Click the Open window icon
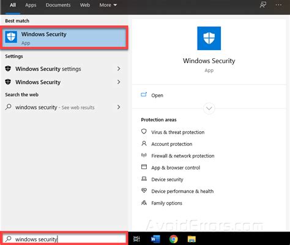The height and width of the screenshot is (245, 290). [x=144, y=95]
